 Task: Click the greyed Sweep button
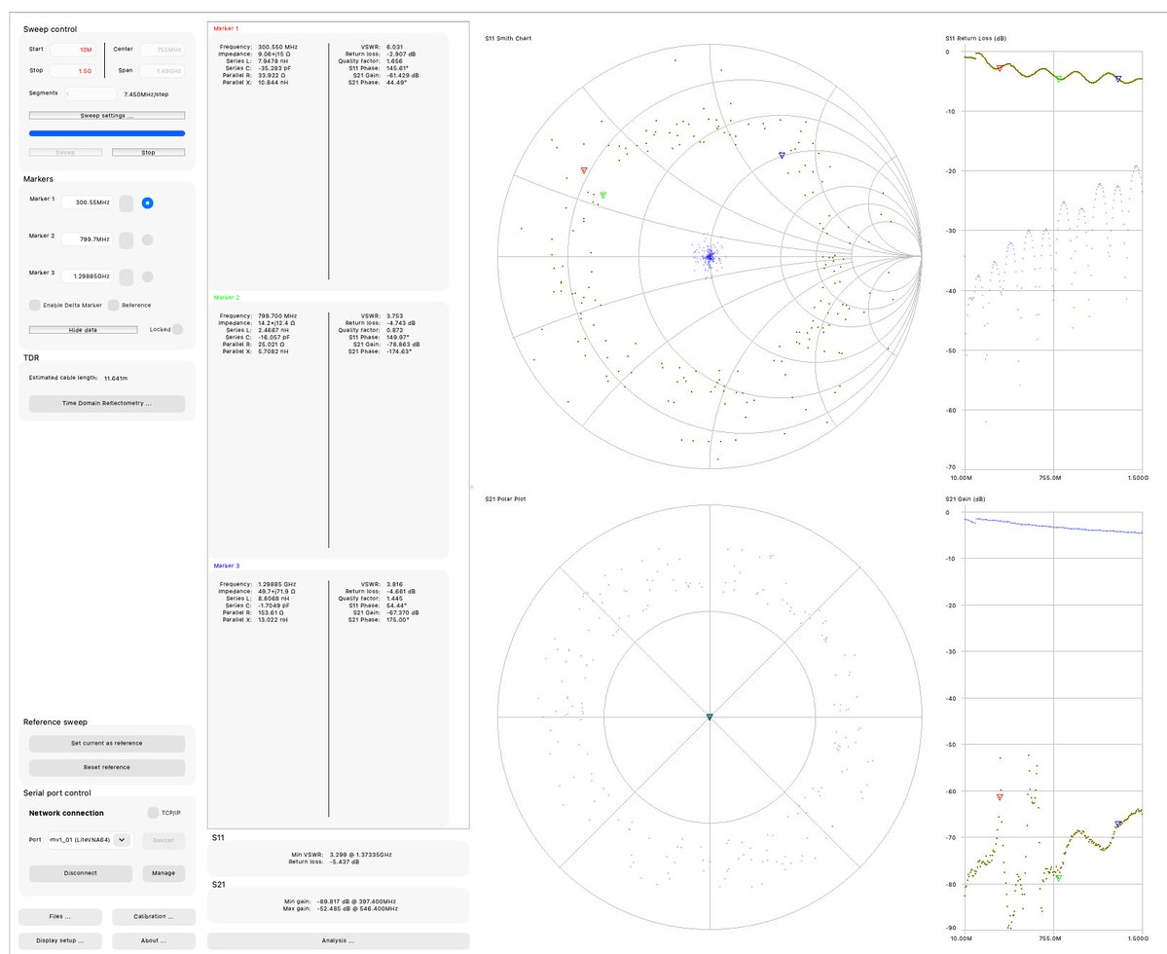tap(65, 153)
